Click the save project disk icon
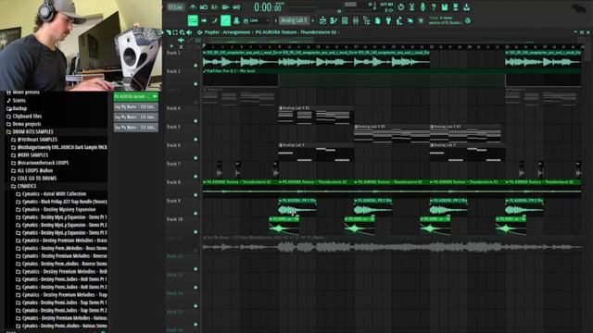Screen dimensions: 593x333 pos(445,7)
